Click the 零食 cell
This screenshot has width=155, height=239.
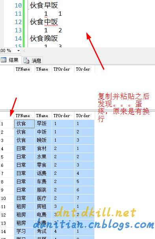43,165
